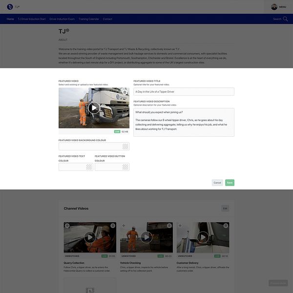Screen dimensions: 293x293
Task: Save the featured video settings
Action: (x=230, y=183)
